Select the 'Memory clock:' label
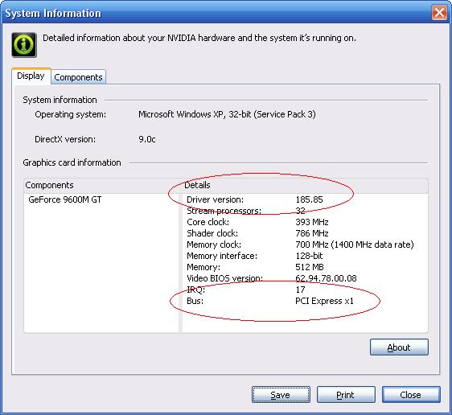 (214, 244)
